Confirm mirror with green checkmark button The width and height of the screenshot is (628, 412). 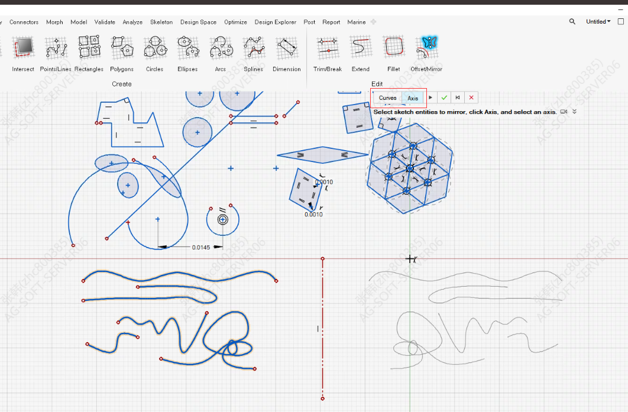[x=444, y=98]
